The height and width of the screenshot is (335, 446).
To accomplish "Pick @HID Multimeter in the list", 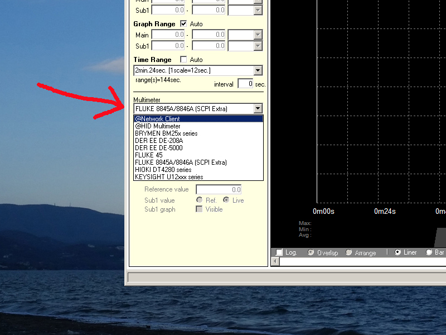I will 198,126.
